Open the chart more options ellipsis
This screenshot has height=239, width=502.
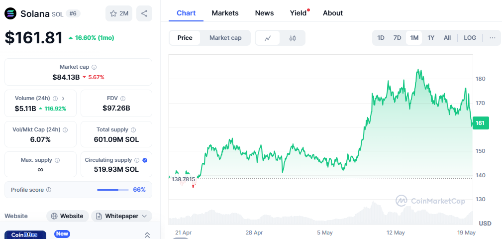(x=493, y=38)
